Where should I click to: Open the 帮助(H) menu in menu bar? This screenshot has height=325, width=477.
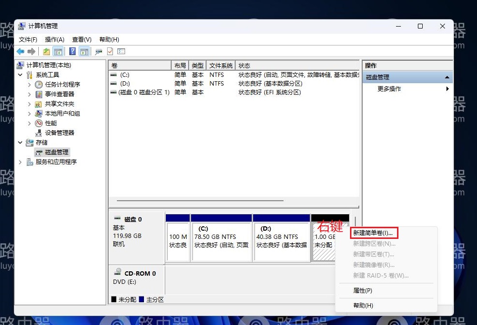[x=109, y=40]
